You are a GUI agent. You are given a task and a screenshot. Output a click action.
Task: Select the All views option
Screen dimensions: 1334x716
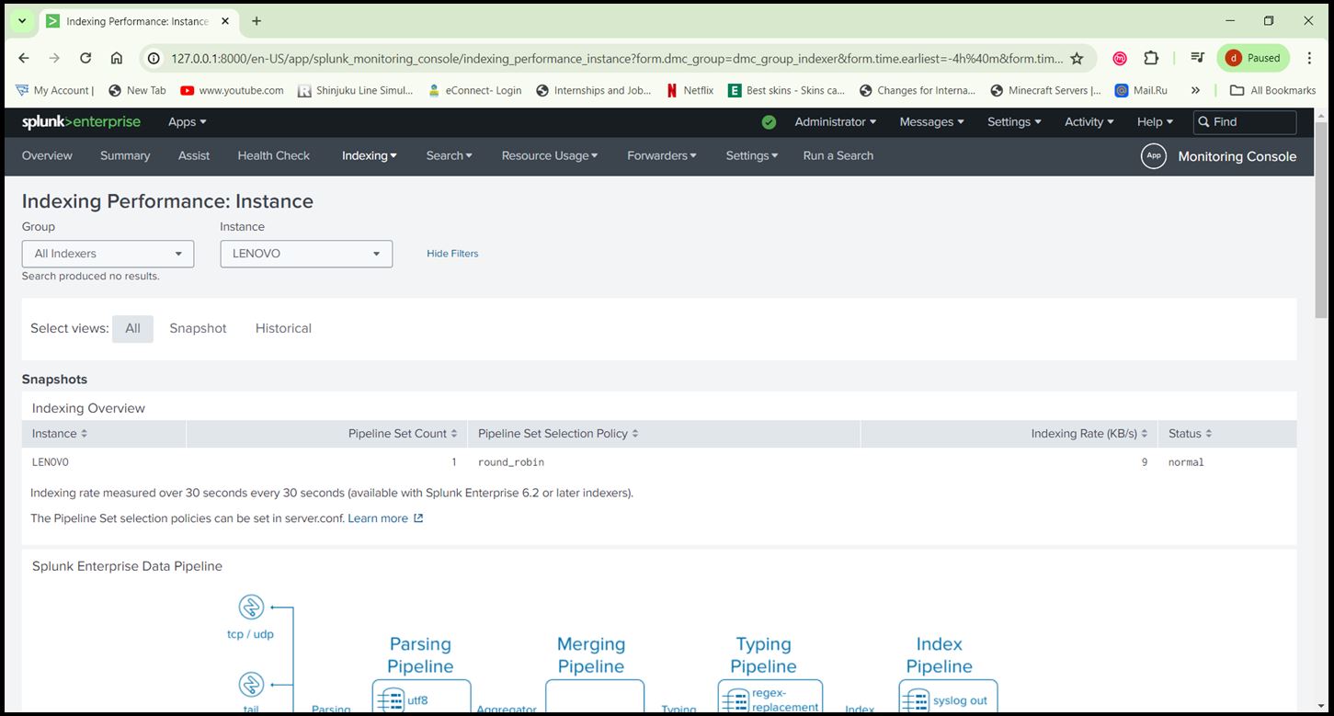click(132, 328)
